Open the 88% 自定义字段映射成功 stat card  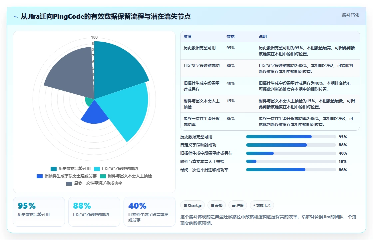tap(94, 212)
